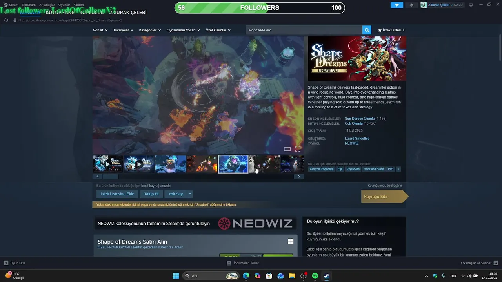
Task: Open Arkadaşlar ve Sohbet chat icon
Action: coord(496,263)
